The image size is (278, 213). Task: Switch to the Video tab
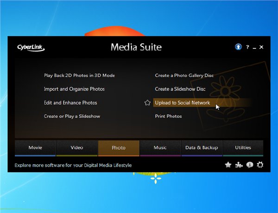click(x=77, y=148)
